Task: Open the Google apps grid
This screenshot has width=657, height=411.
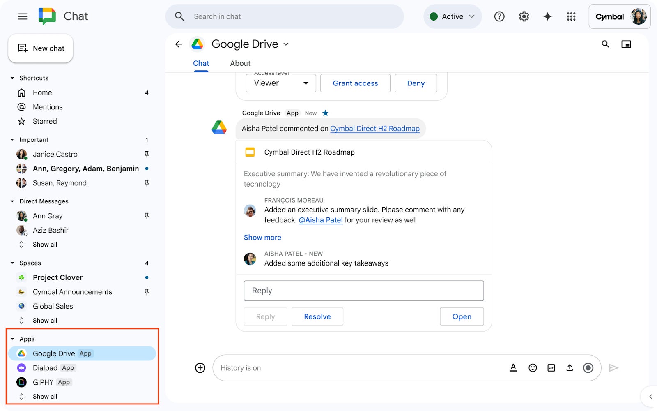Action: point(571,16)
